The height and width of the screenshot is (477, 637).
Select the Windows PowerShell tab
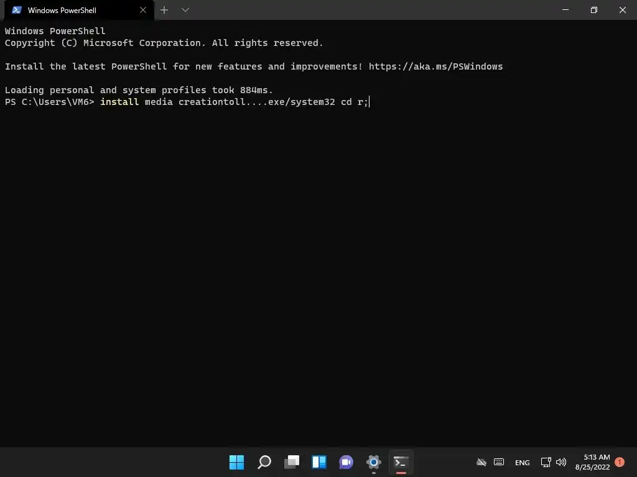pyautogui.click(x=79, y=10)
